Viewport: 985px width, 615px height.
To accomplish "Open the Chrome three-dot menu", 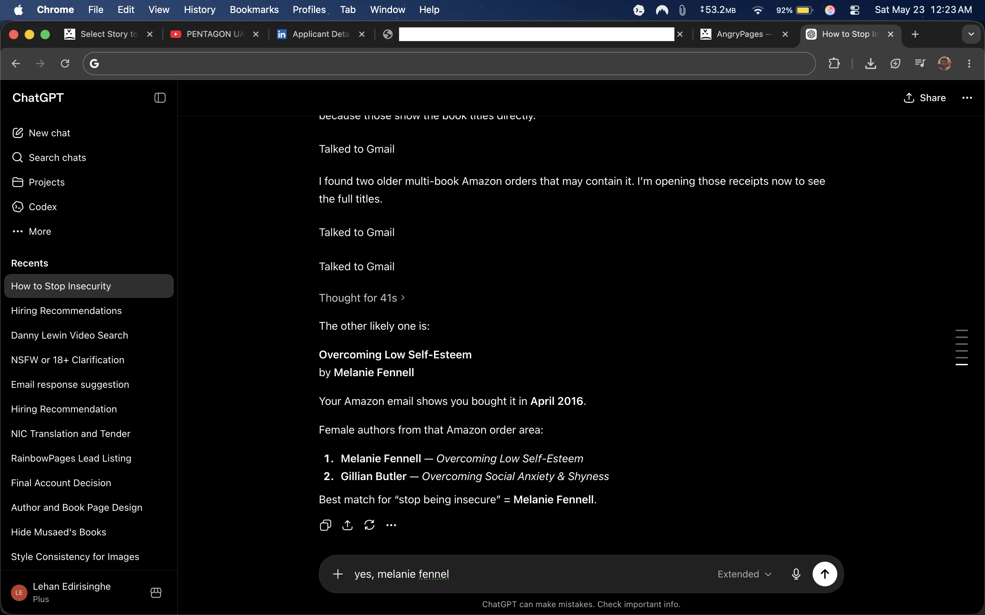I will click(969, 64).
